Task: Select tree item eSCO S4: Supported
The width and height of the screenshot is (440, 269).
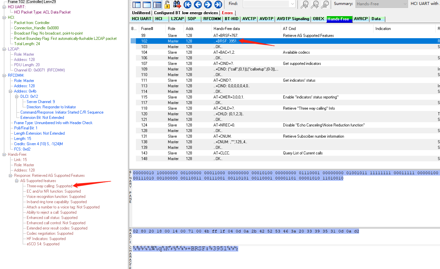Action: click(x=43, y=244)
